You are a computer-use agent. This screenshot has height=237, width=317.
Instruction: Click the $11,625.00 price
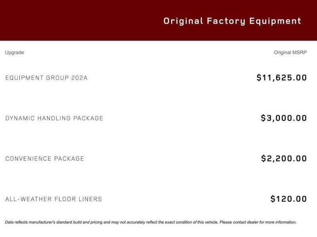click(282, 77)
